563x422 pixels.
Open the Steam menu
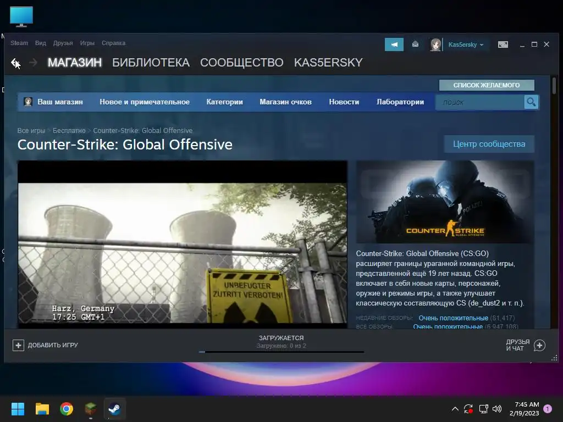(19, 43)
